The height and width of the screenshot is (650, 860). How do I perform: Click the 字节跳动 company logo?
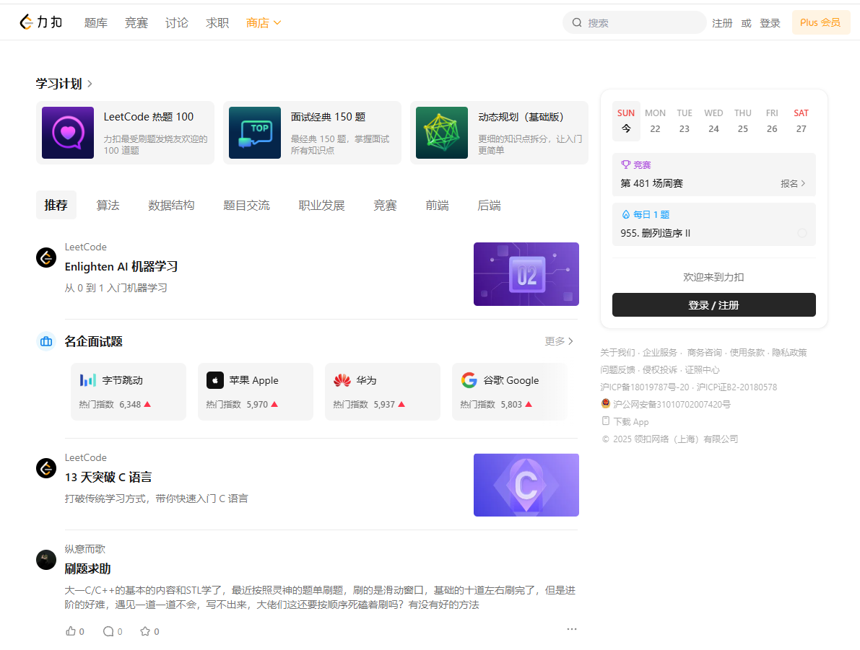[x=88, y=379]
